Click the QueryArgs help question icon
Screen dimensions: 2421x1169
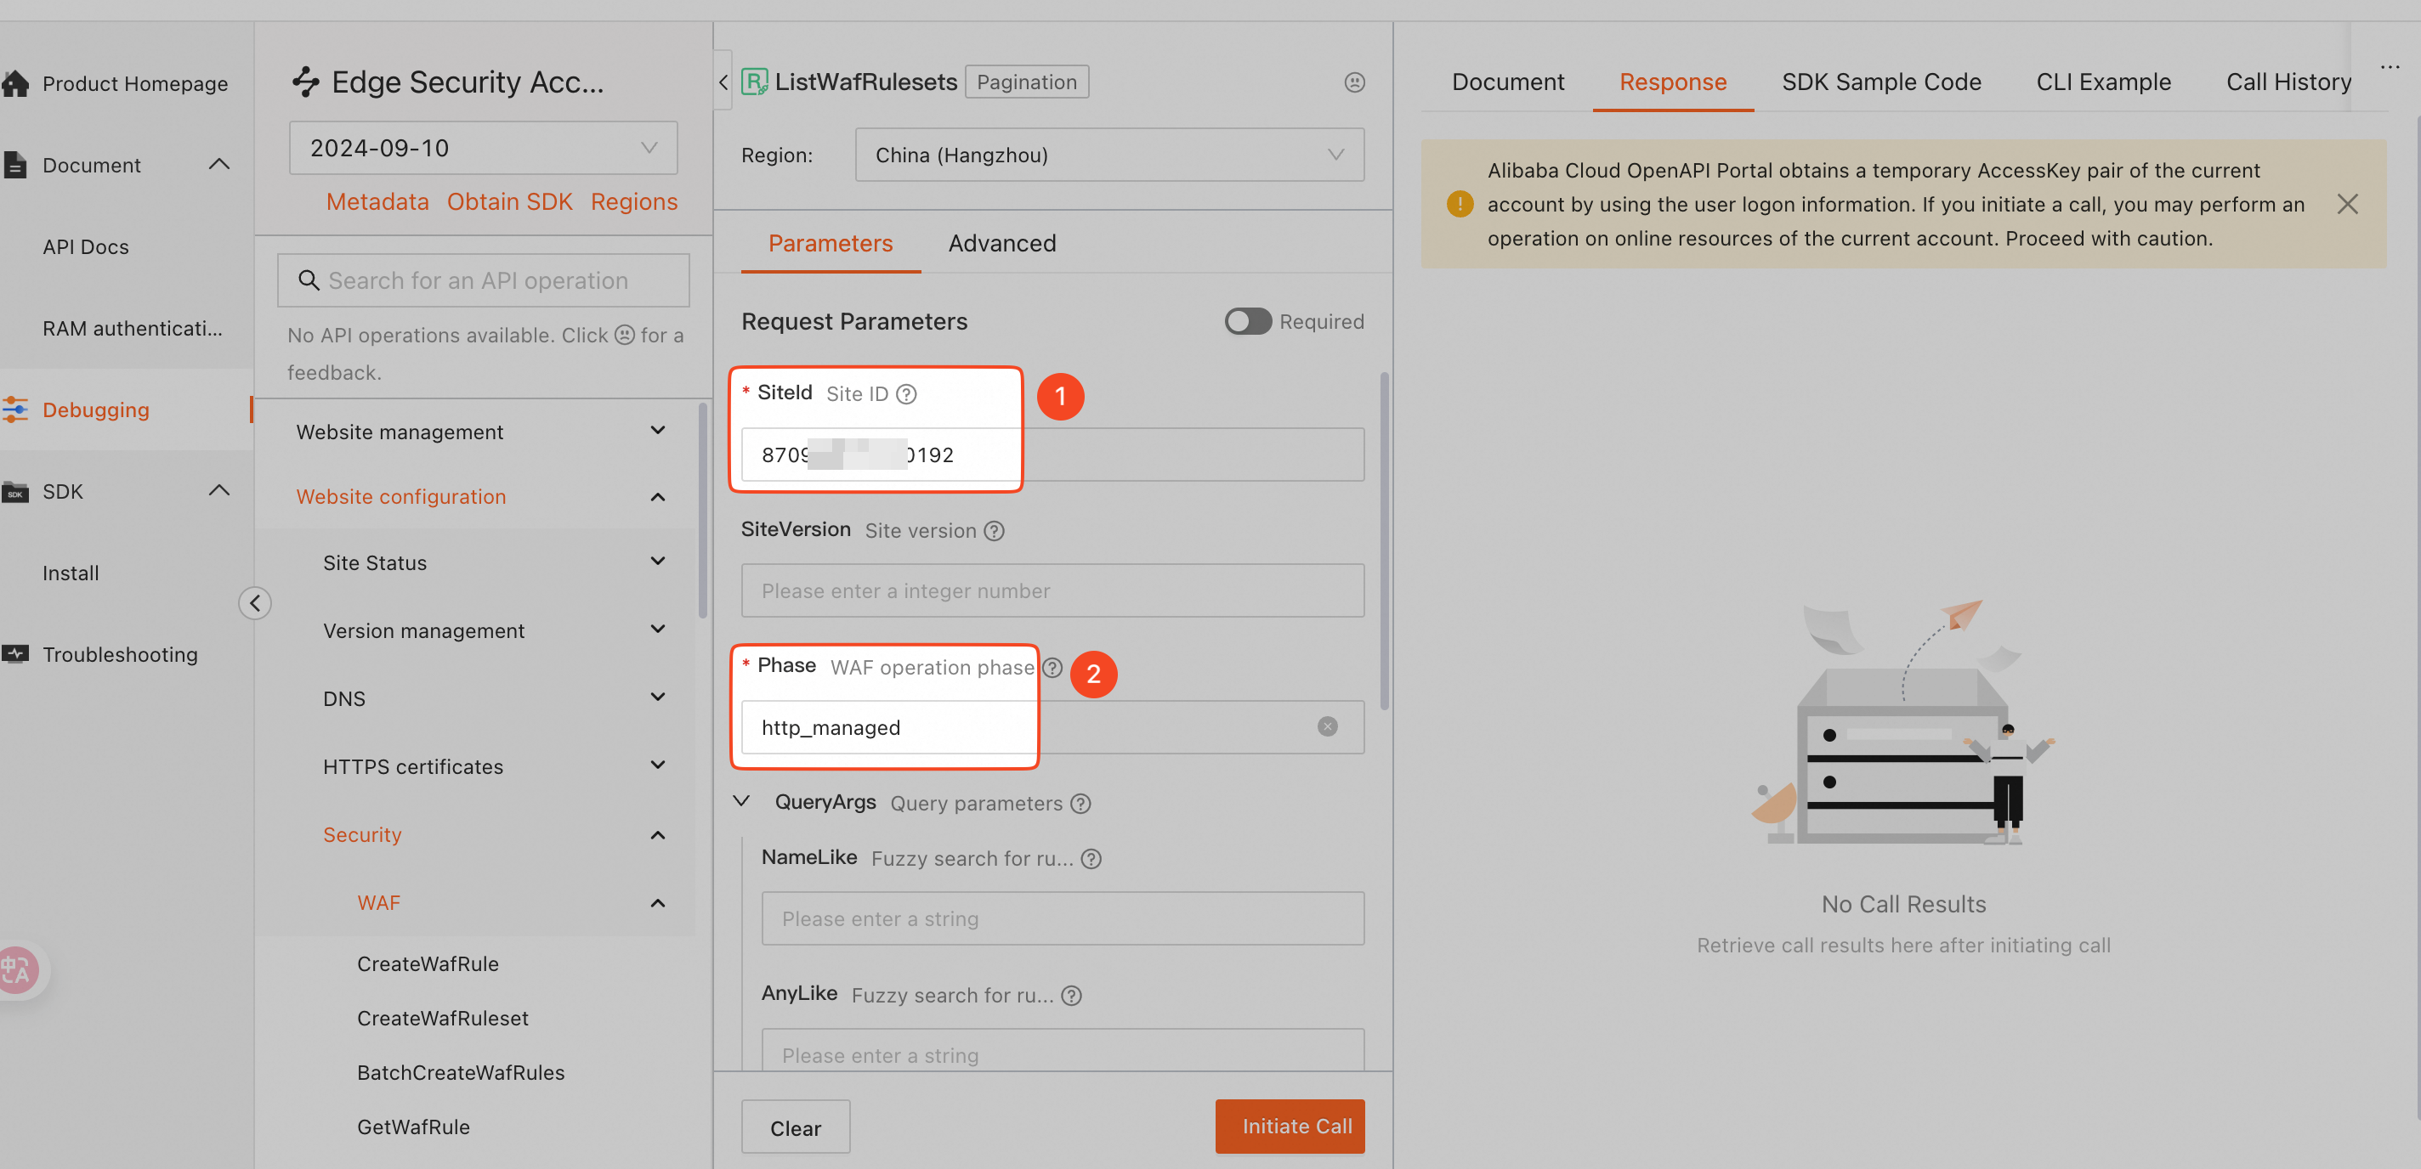tap(1080, 804)
